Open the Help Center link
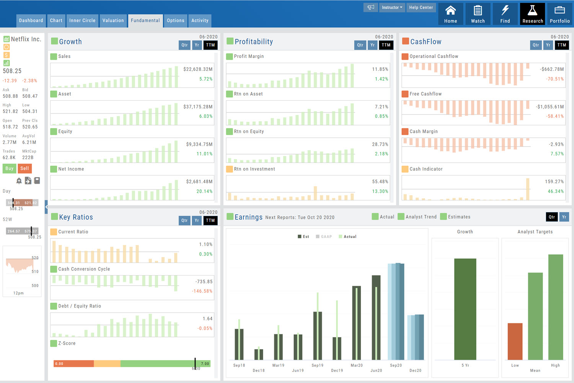This screenshot has height=383, width=574. (421, 8)
